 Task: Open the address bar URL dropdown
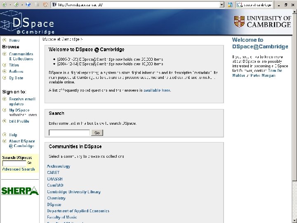tap(222, 5)
